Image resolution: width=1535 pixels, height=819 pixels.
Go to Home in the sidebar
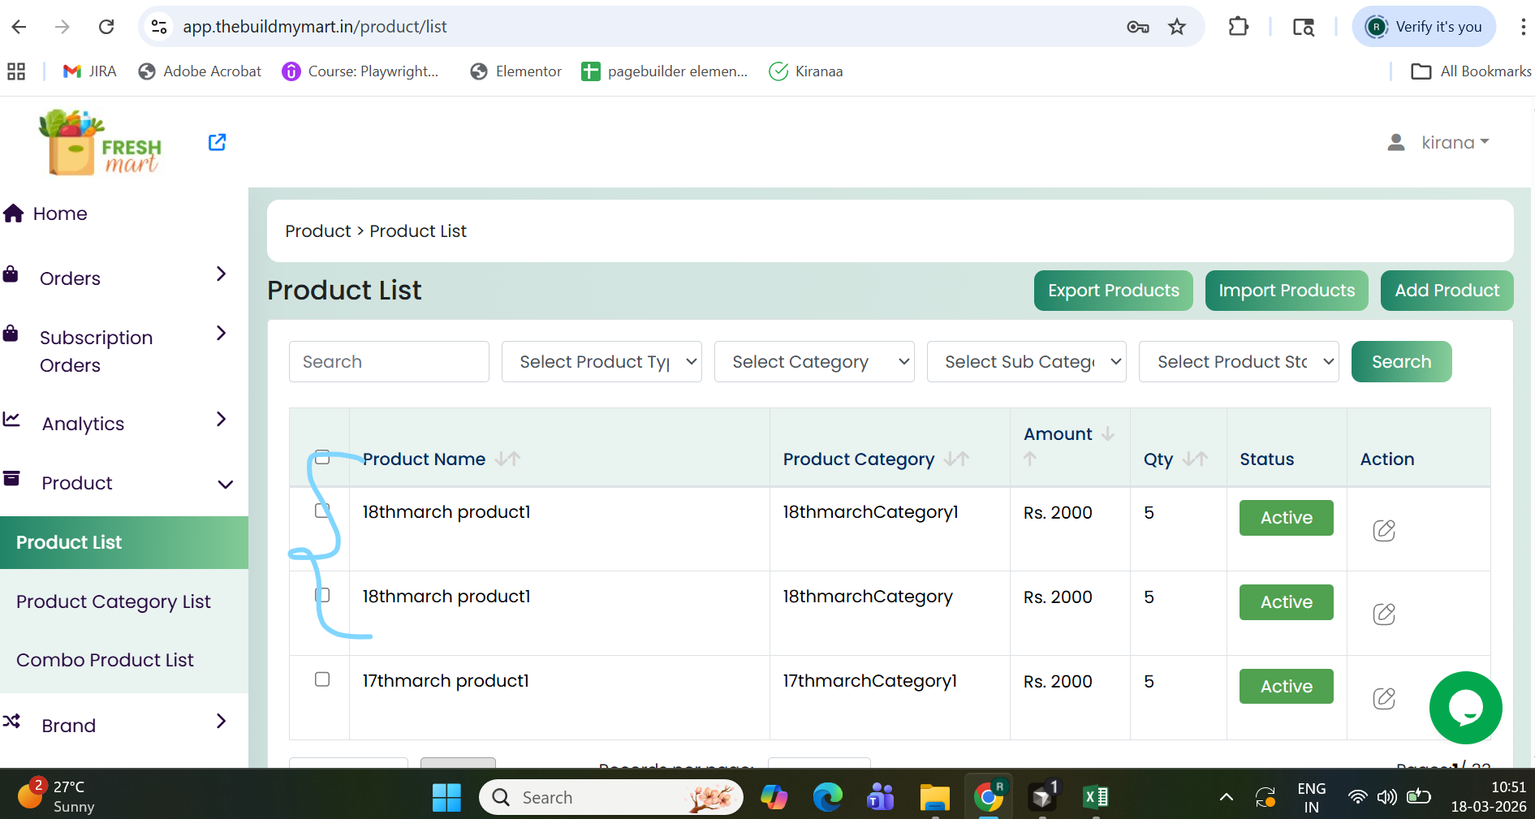[x=45, y=213]
